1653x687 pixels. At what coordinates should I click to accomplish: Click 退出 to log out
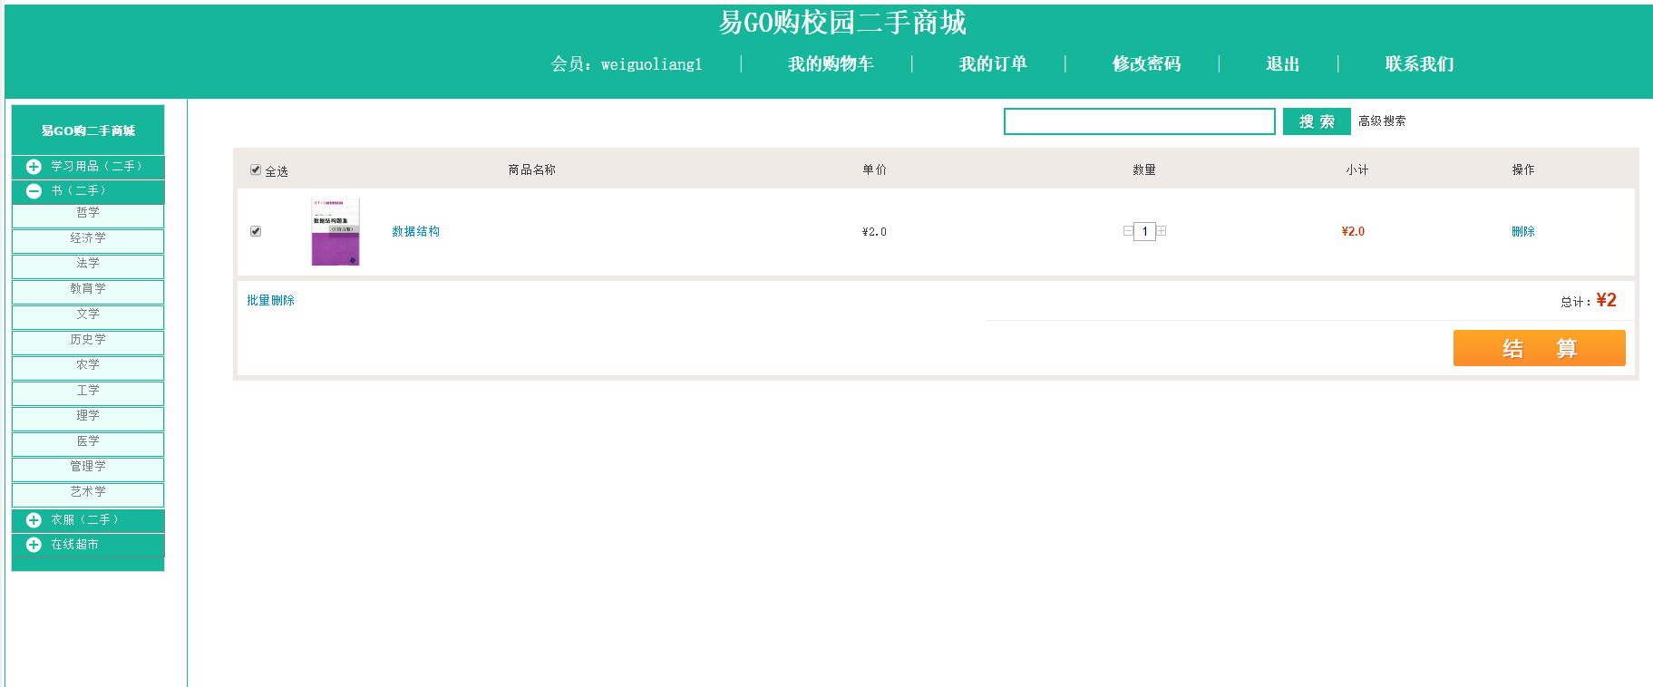(x=1282, y=64)
